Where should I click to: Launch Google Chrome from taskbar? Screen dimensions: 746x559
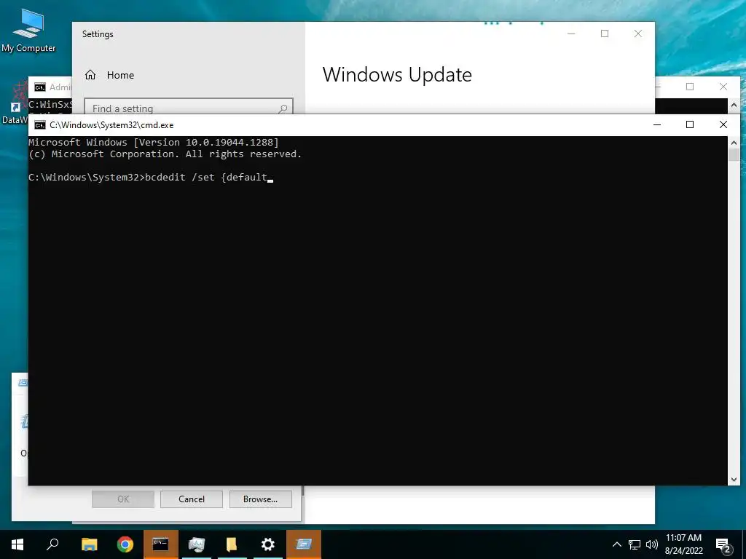[125, 544]
